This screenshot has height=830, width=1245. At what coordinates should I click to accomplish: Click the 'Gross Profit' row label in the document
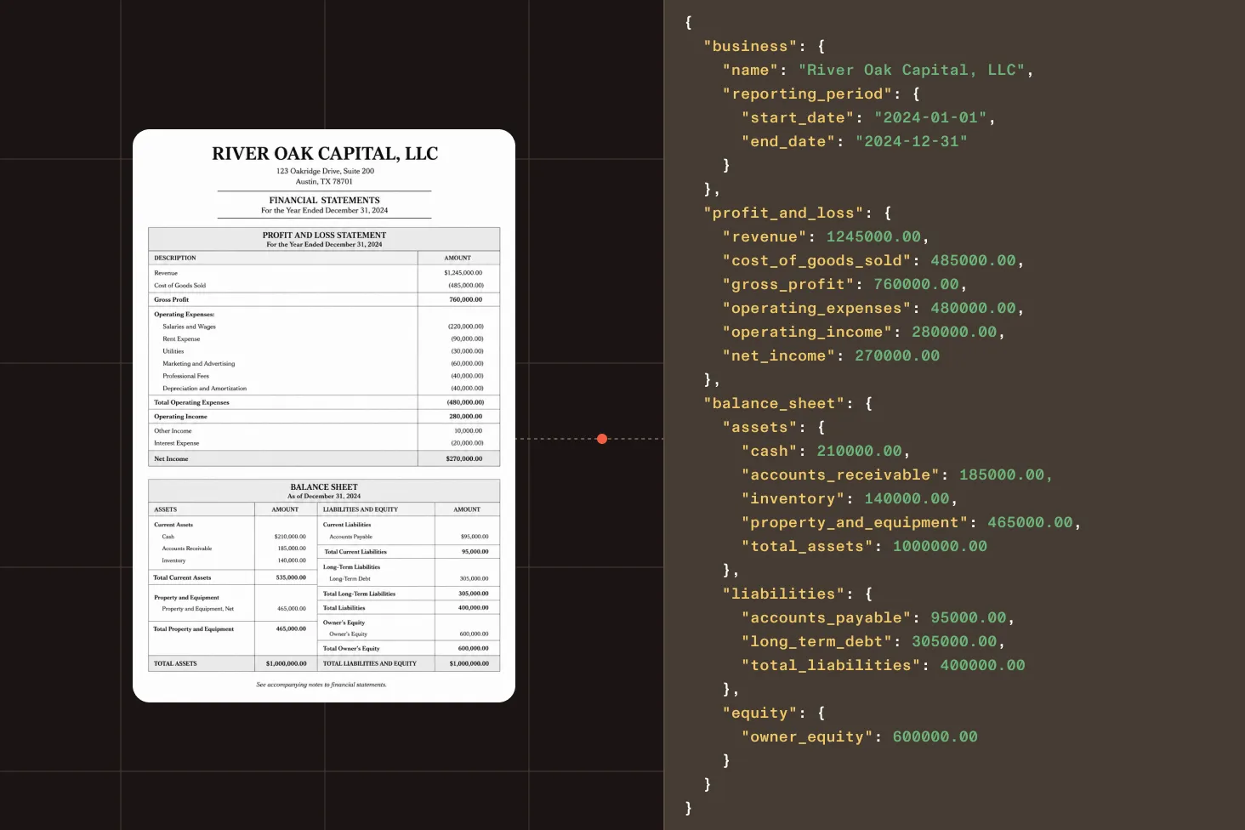(172, 299)
